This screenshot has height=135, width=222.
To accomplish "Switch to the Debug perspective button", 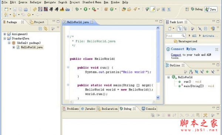I will (197, 9).
